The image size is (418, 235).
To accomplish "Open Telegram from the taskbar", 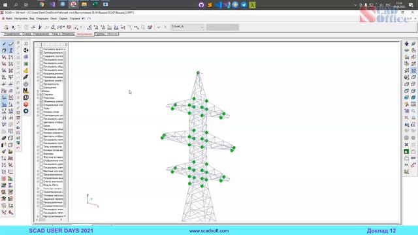I will tap(244, 5).
